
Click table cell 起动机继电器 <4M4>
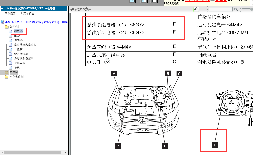225,25
